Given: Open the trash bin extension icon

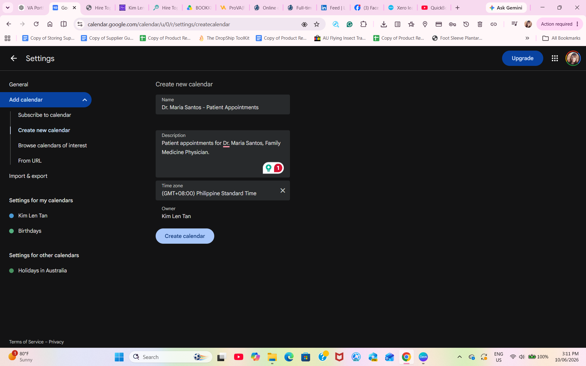Looking at the screenshot, I should 480,24.
